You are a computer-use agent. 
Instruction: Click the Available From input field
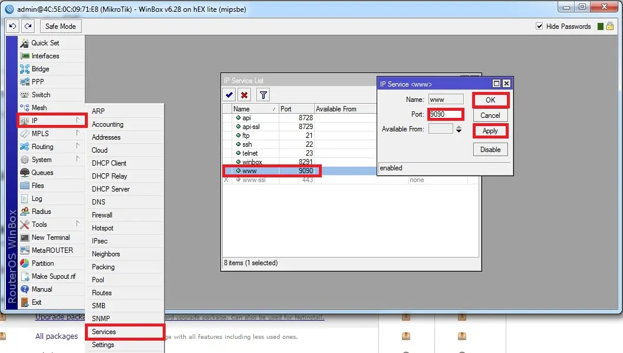(x=441, y=128)
